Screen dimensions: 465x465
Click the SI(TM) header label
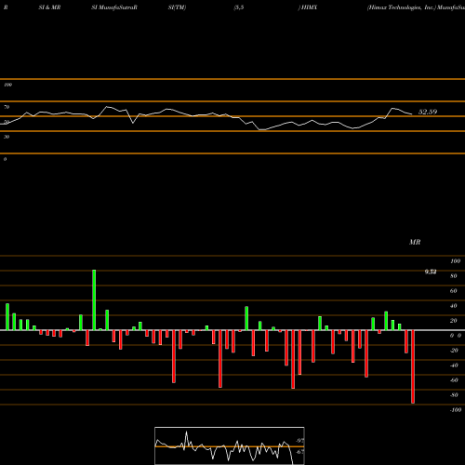(x=177, y=7)
